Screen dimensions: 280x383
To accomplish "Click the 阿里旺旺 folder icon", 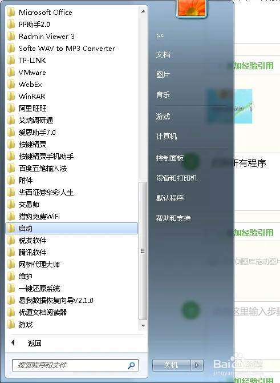I will coord(11,108).
